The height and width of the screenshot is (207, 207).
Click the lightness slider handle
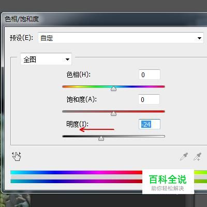[x=101, y=138]
